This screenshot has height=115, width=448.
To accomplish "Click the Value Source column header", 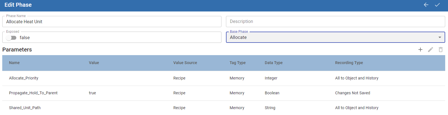I will (x=185, y=63).
